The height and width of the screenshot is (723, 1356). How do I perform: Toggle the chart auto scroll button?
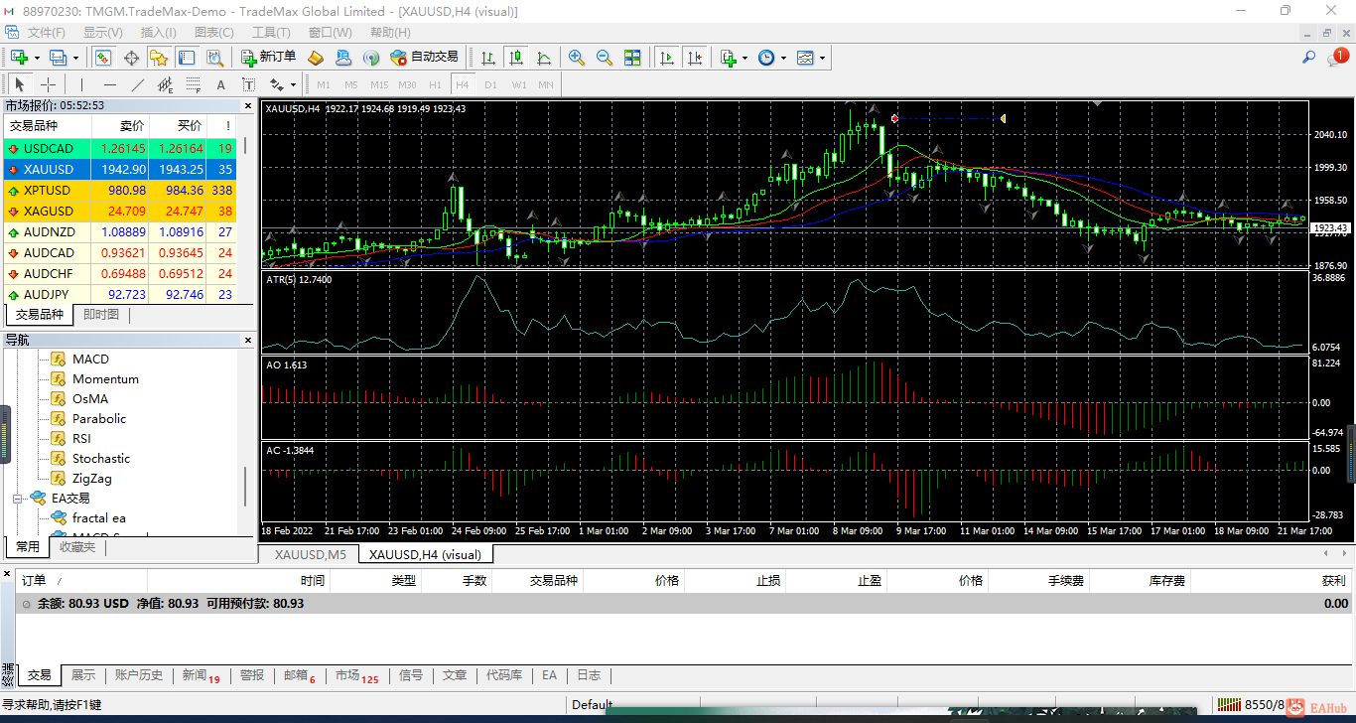pos(667,58)
